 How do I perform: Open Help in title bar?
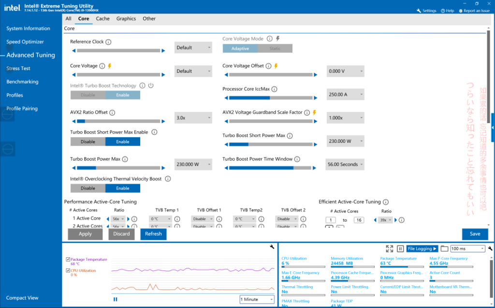click(x=447, y=11)
